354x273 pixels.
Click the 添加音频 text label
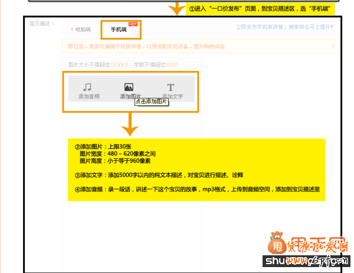coord(88,96)
